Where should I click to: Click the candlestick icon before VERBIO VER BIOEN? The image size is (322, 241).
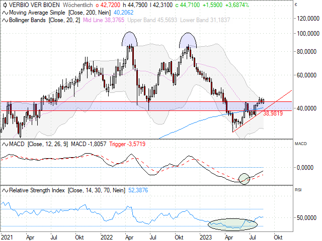5,5
